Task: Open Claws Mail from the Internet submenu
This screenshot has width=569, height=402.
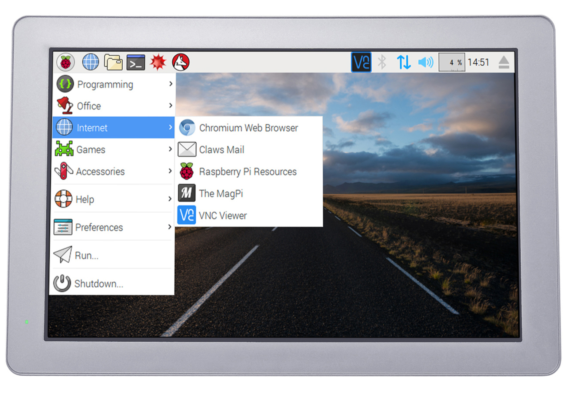Action: coord(222,149)
